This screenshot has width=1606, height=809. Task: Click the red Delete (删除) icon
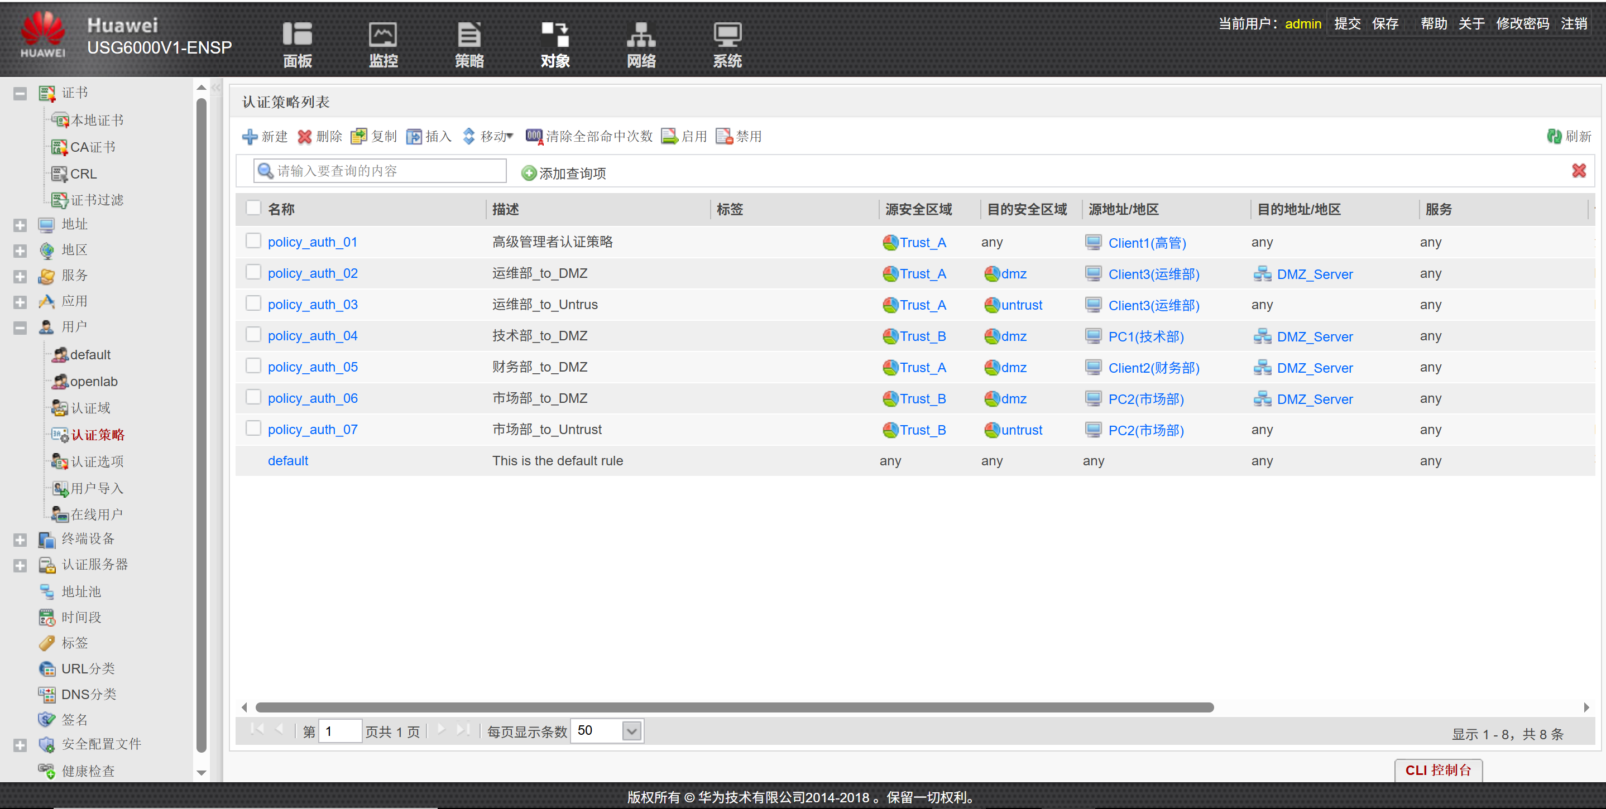[304, 137]
